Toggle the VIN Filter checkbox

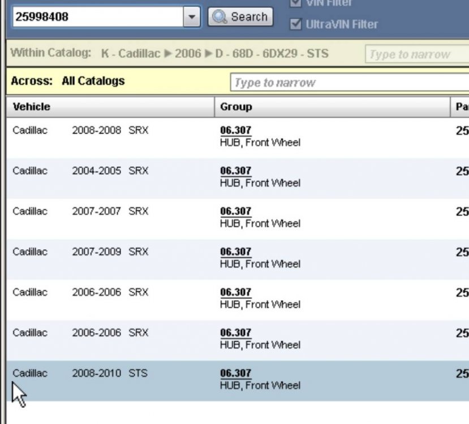(x=295, y=3)
